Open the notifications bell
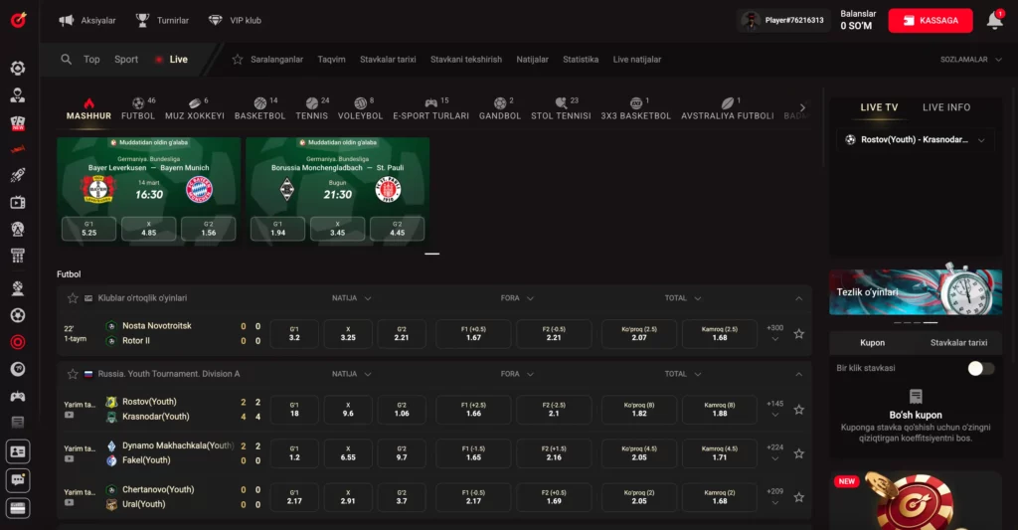This screenshot has height=530, width=1018. (994, 21)
